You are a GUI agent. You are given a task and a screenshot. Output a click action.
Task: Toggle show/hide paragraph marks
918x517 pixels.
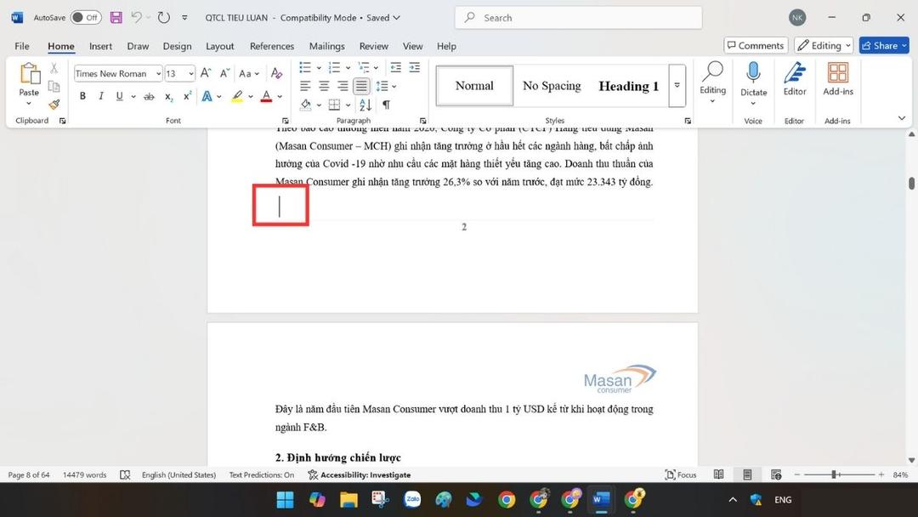pyautogui.click(x=385, y=104)
